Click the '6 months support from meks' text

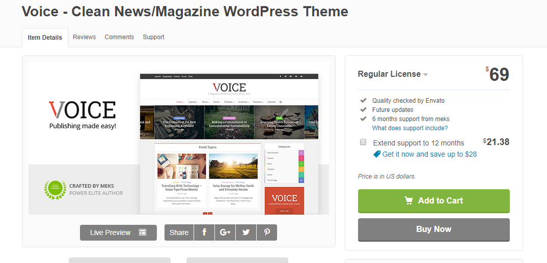pos(411,119)
